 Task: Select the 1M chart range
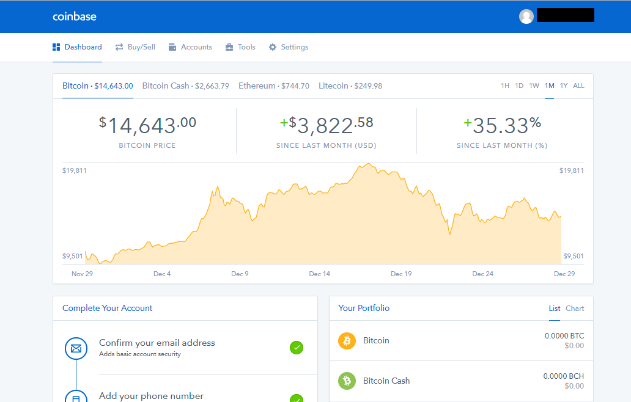pos(549,86)
